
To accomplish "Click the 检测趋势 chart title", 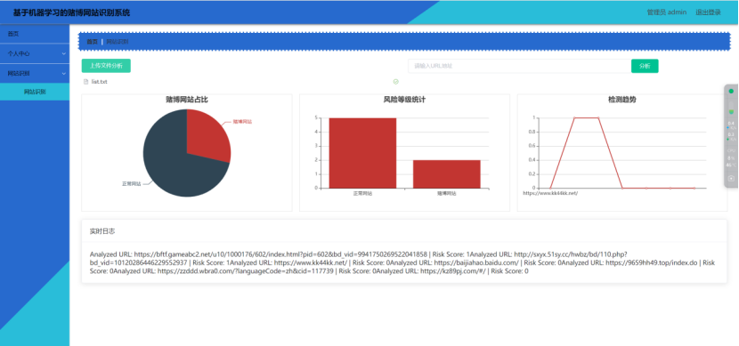I will (x=622, y=100).
